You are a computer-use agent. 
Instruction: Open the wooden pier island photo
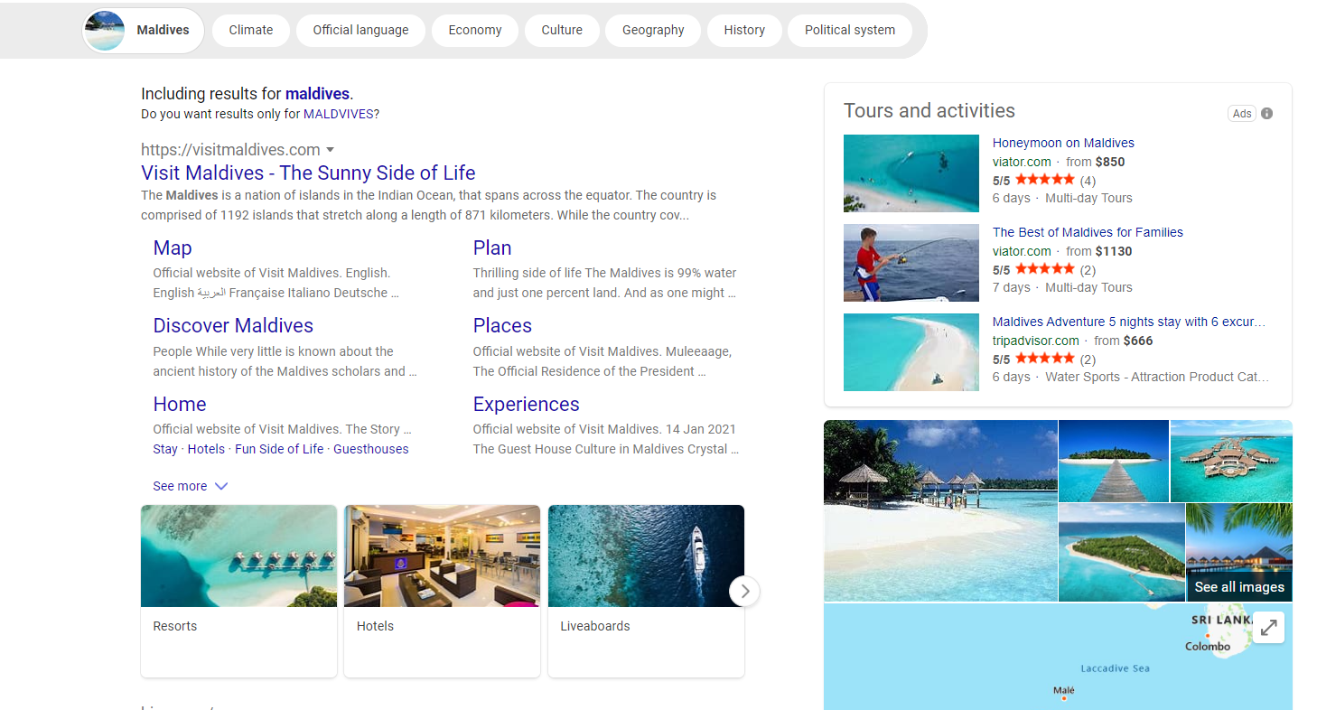click(x=1114, y=461)
